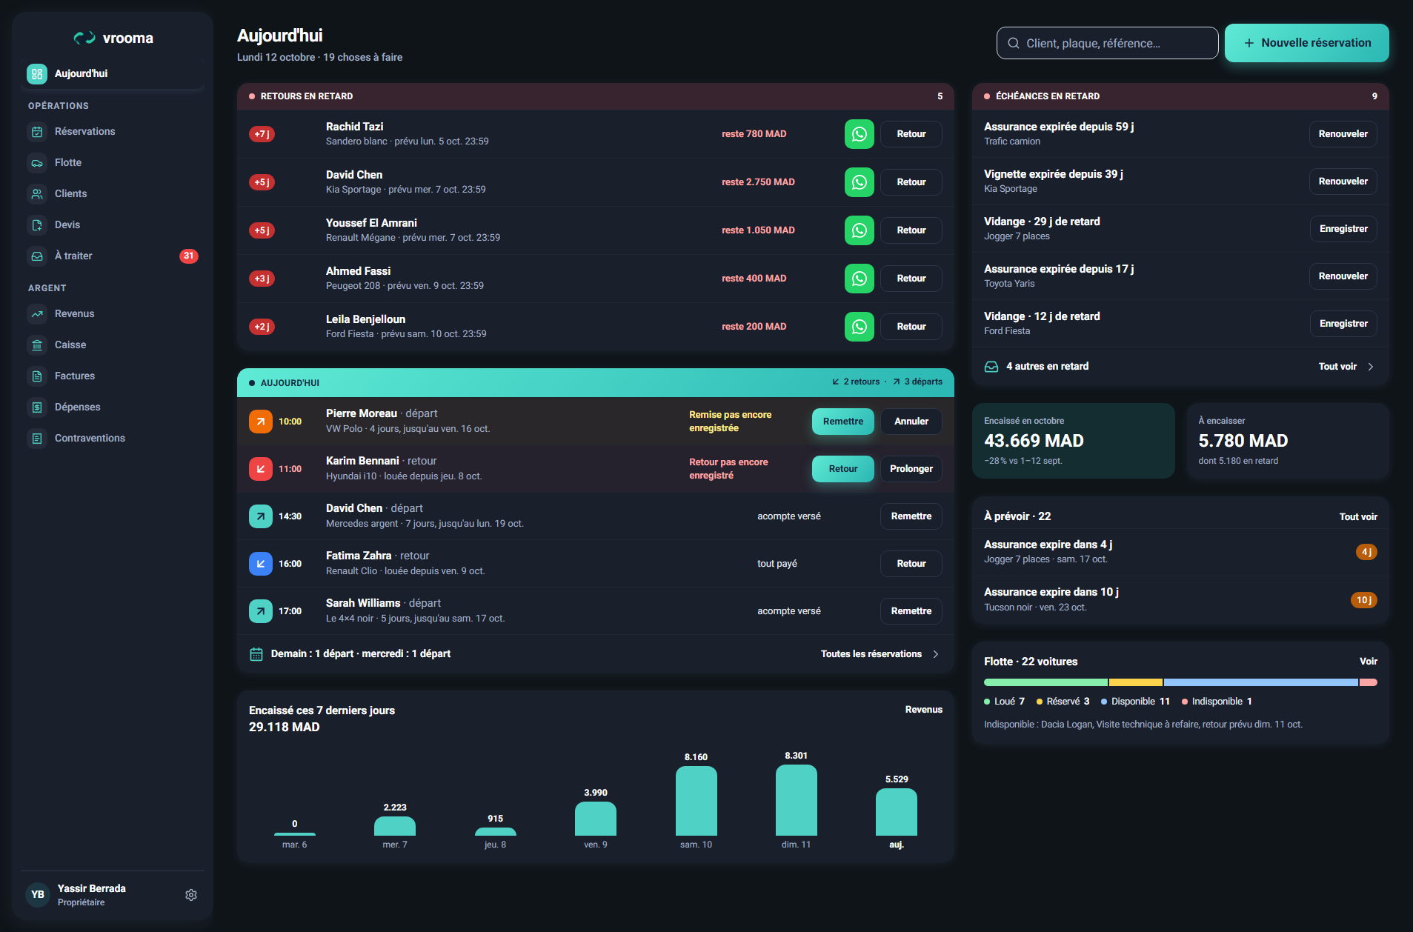Click Retour button for Leila Benjelloun

pyautogui.click(x=911, y=327)
